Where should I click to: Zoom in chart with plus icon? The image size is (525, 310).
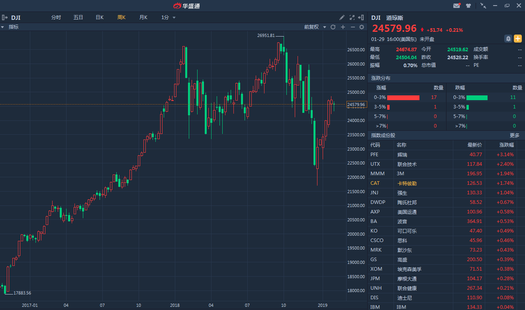(x=343, y=27)
